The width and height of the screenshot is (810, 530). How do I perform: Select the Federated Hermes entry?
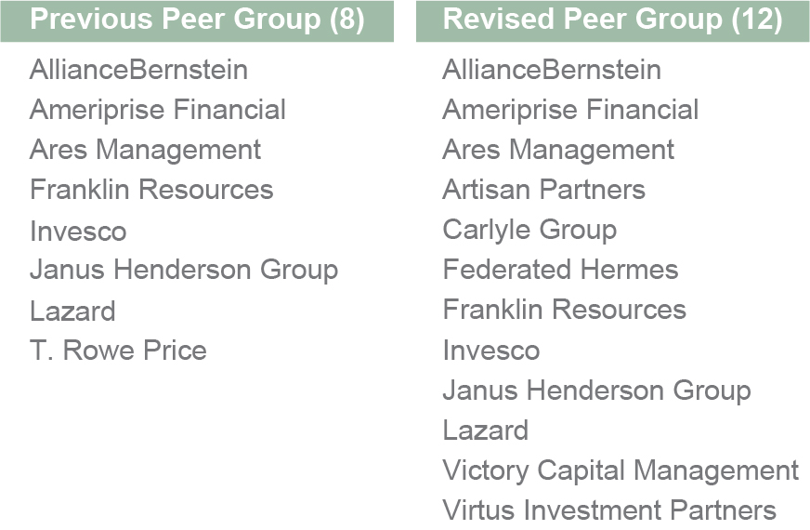click(560, 270)
